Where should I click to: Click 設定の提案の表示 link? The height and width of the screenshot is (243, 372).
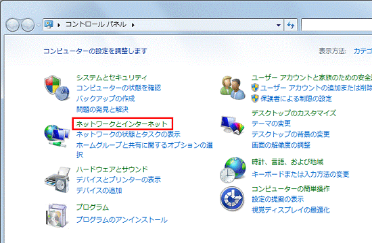click(x=277, y=199)
